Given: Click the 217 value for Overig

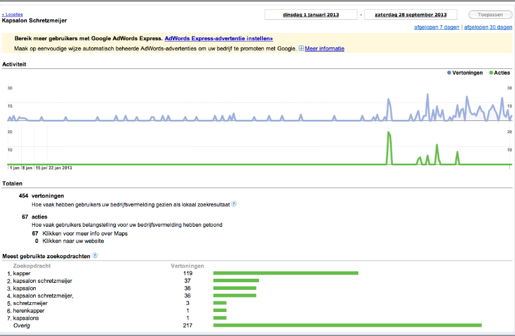Looking at the screenshot, I should coord(188,325).
